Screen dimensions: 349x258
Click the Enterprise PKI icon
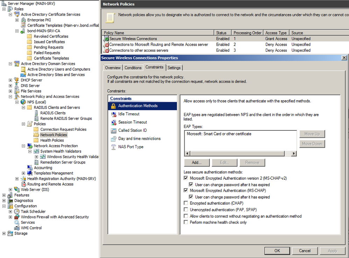tap(23, 20)
